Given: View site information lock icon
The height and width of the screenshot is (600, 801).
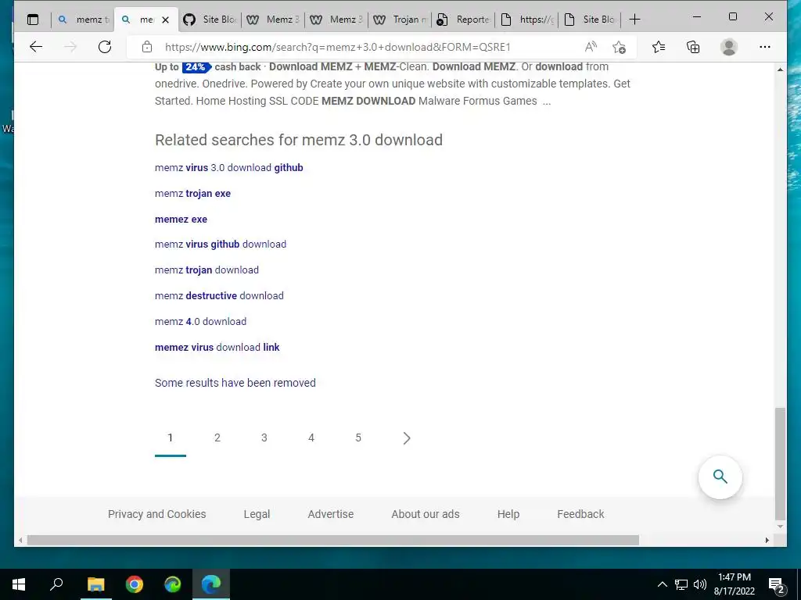Looking at the screenshot, I should (x=147, y=47).
